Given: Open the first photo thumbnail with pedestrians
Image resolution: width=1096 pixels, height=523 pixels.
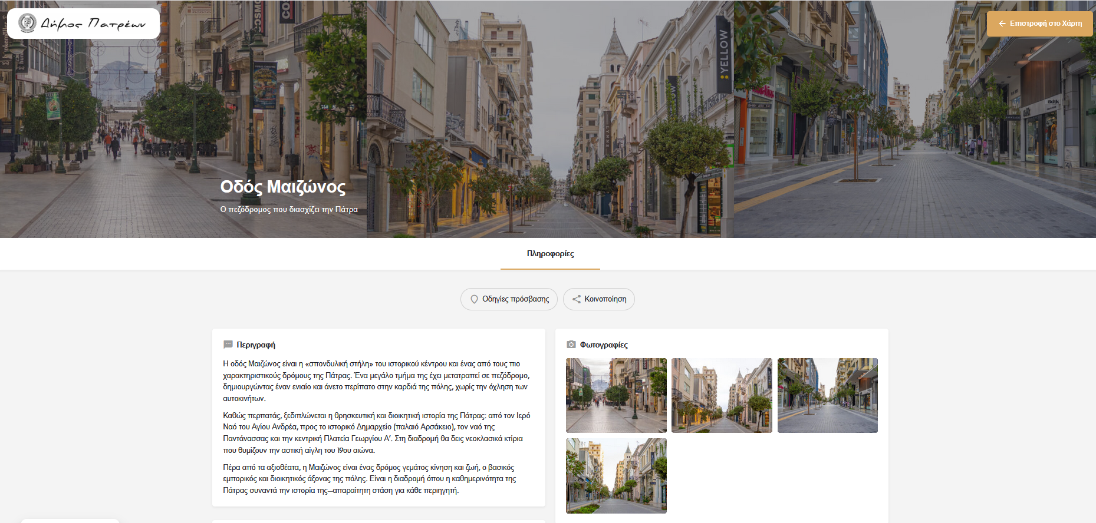Looking at the screenshot, I should (616, 395).
